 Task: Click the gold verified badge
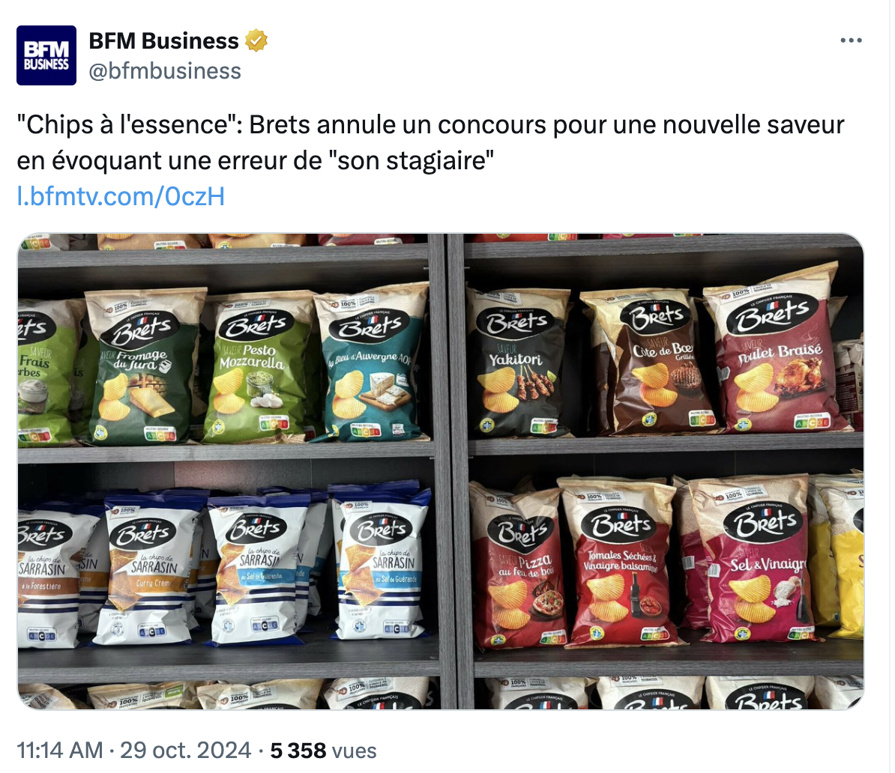256,41
